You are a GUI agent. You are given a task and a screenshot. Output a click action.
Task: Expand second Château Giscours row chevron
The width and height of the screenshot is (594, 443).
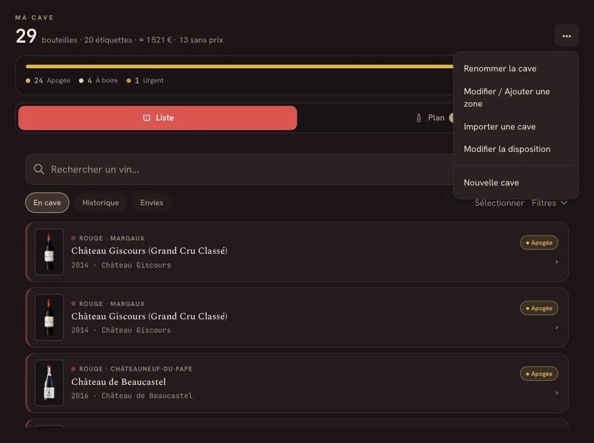[x=557, y=327]
